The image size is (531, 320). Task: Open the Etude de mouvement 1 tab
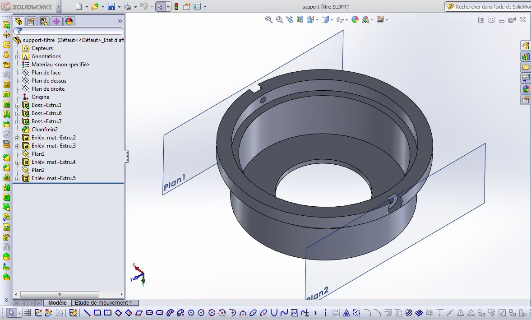(103, 303)
